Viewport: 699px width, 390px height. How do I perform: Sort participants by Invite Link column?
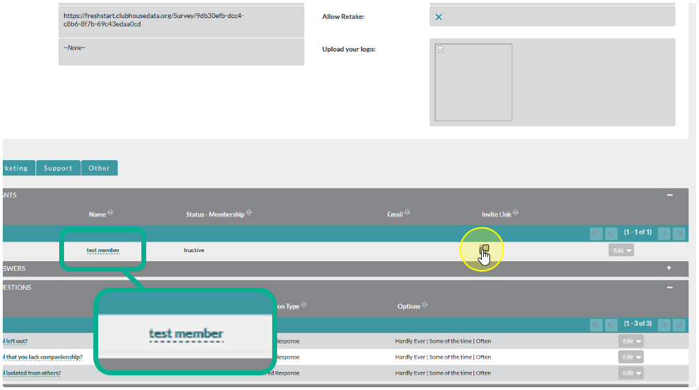(516, 214)
